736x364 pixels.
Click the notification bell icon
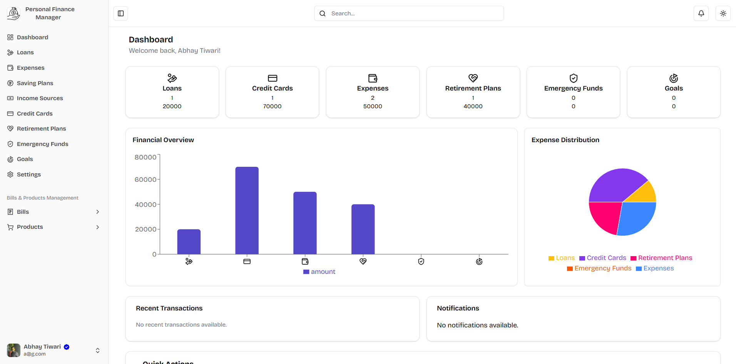click(x=701, y=13)
